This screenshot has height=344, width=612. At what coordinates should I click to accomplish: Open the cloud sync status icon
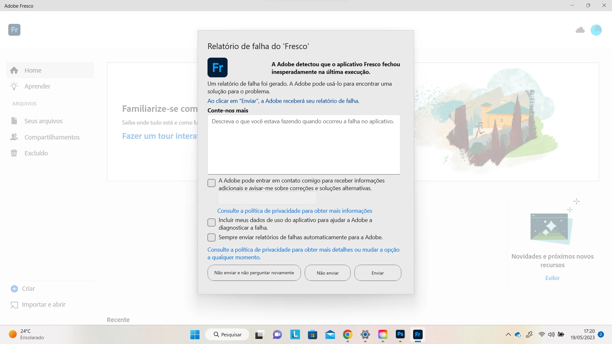click(x=580, y=30)
